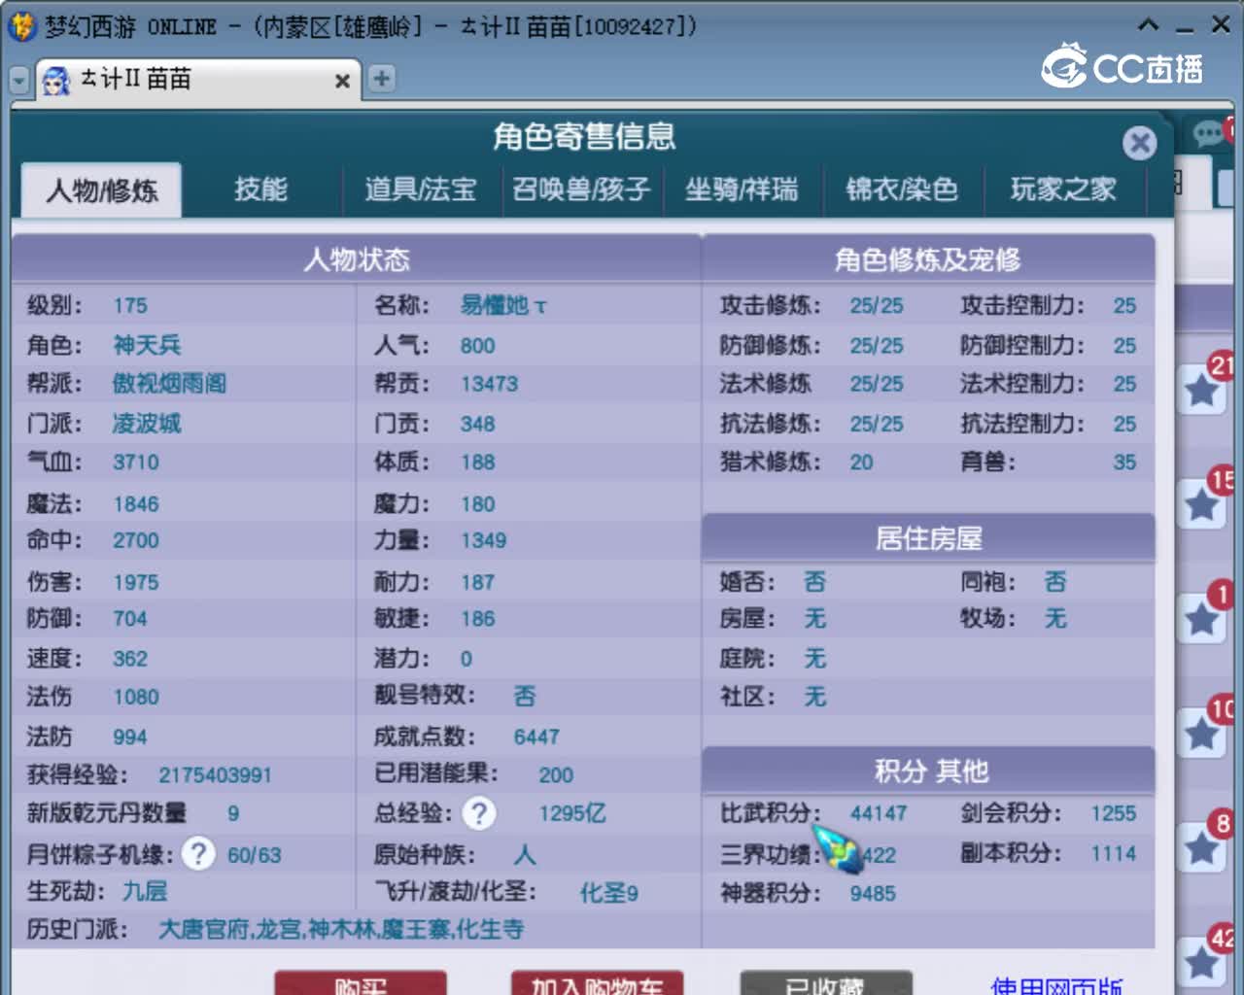Click the 获得经验 value 2175403991

(215, 775)
